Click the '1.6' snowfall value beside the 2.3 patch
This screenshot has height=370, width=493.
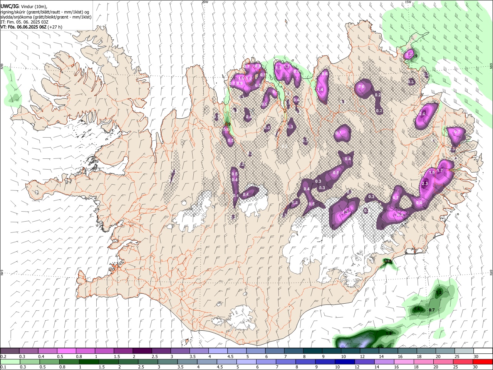point(432,173)
